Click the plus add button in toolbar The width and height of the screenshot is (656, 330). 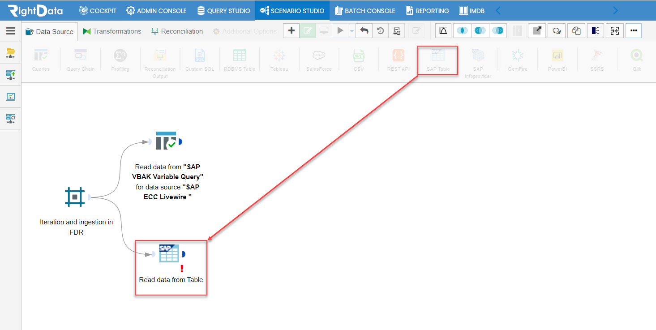(x=291, y=31)
